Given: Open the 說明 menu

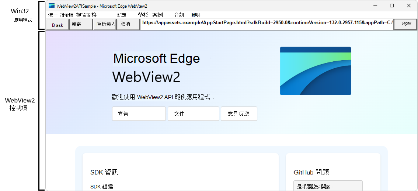Looking at the screenshot, I should (196, 15).
